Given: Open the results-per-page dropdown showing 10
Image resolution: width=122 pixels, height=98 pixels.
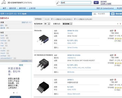Looking at the screenshot, I should point(47,24).
